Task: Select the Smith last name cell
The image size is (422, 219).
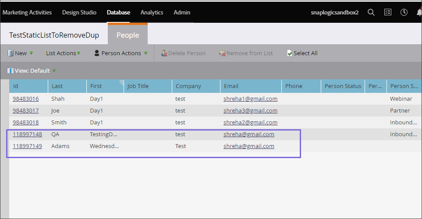Action: click(x=59, y=122)
